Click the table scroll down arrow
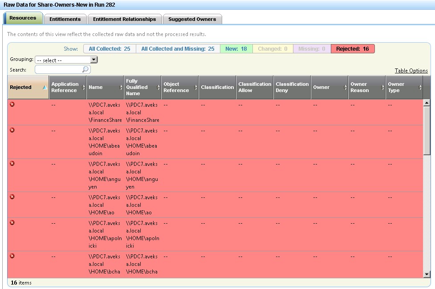The width and height of the screenshot is (435, 289). (x=427, y=274)
